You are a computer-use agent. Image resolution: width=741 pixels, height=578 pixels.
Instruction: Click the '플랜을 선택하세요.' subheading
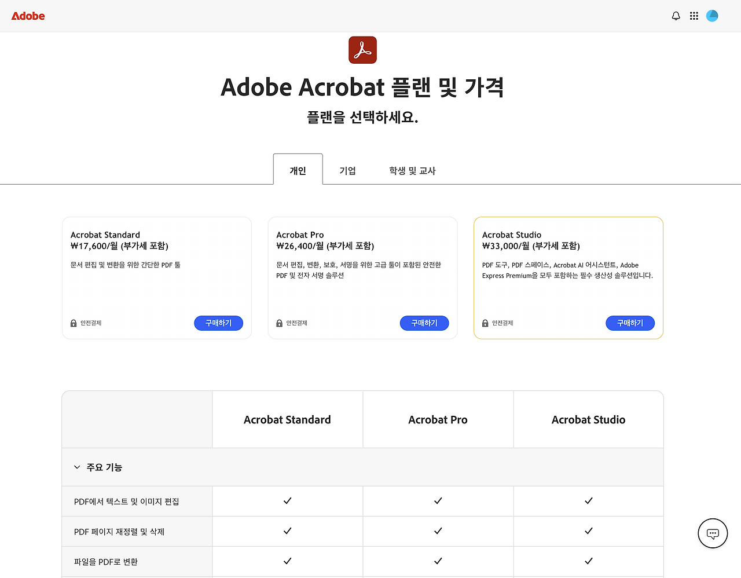click(362, 118)
